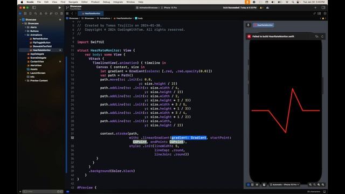This screenshot has width=345, height=194.
Task: Open related items grid icon in editor
Action: (67, 13)
